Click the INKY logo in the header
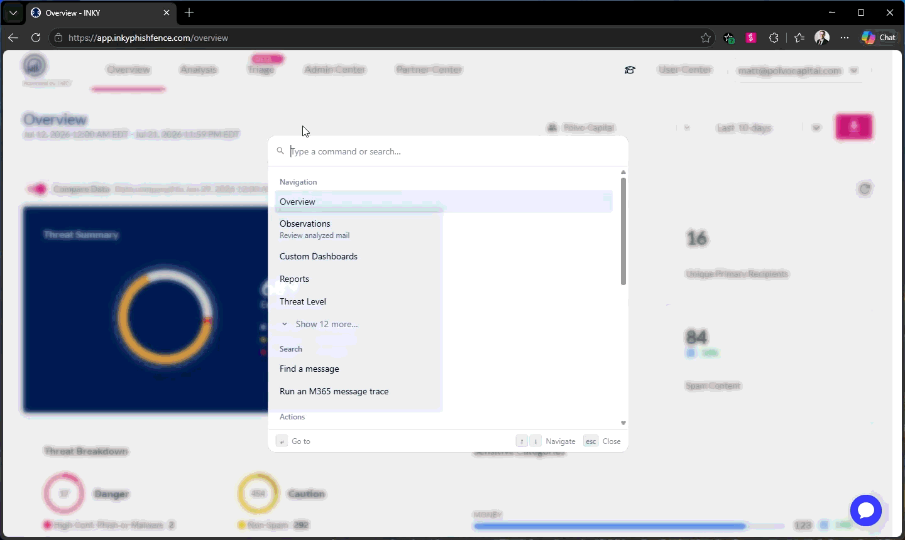The width and height of the screenshot is (905, 540). click(x=35, y=65)
